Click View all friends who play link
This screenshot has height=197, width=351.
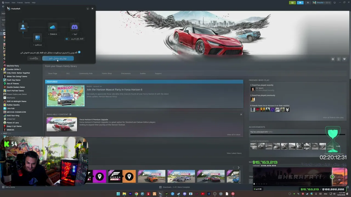coord(333,117)
